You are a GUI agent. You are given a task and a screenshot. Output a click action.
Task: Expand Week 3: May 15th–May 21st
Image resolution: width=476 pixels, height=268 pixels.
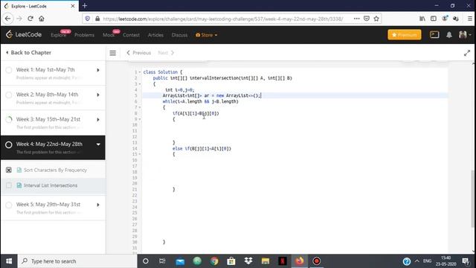(98, 120)
